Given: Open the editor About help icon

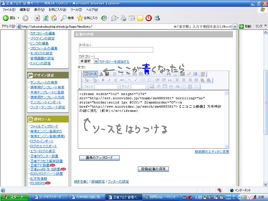Looking at the screenshot, I should (203, 74).
